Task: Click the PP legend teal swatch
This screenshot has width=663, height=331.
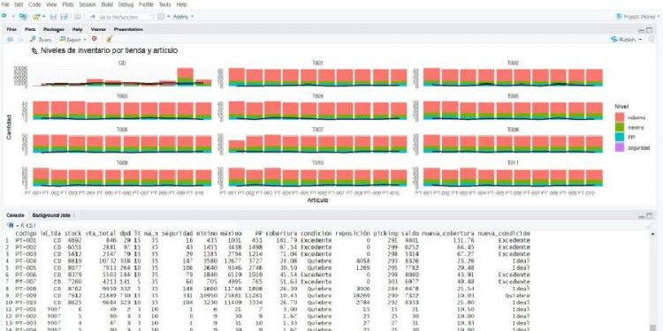Action: click(x=620, y=138)
